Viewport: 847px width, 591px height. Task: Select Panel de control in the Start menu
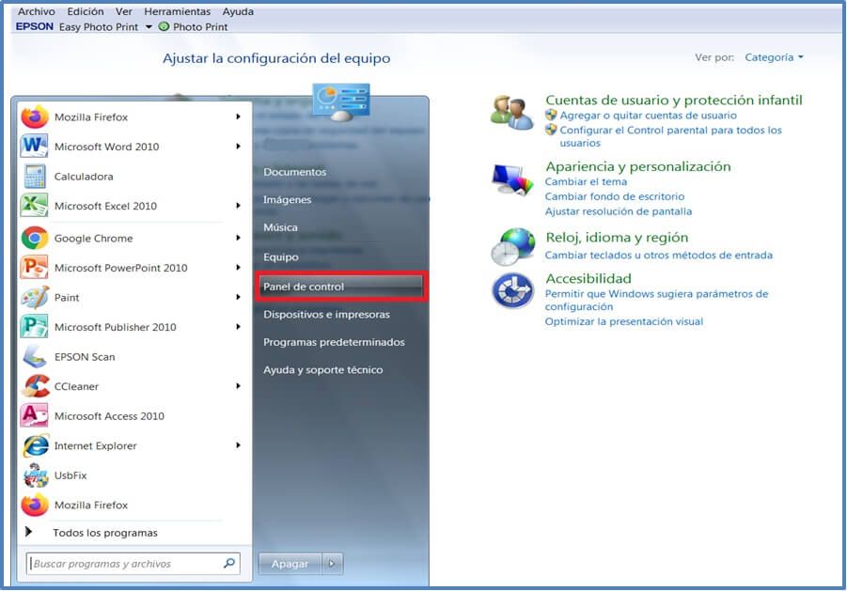click(341, 287)
